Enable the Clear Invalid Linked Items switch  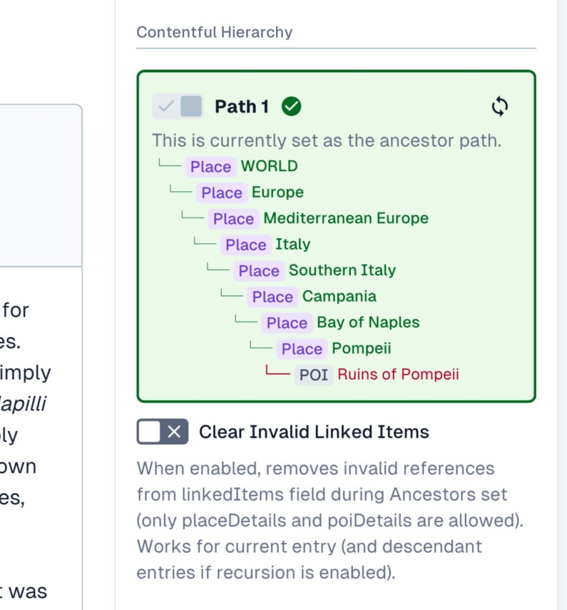(x=162, y=432)
